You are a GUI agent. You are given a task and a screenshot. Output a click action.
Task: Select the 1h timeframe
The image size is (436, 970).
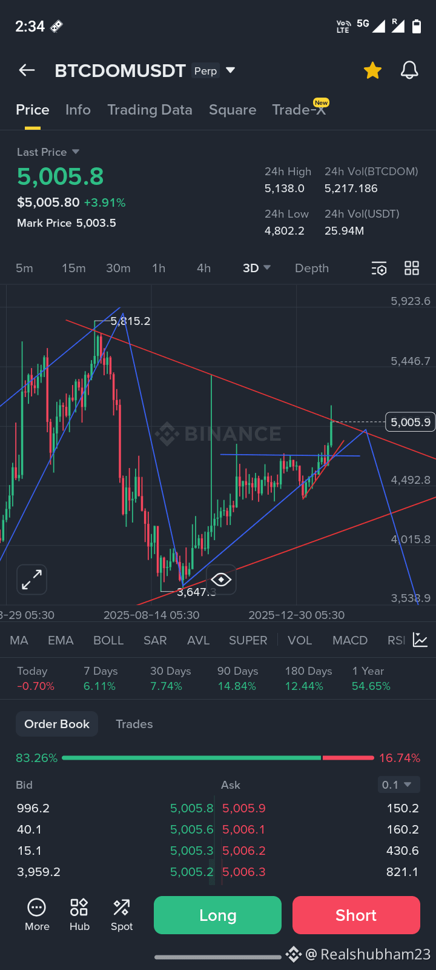[x=159, y=268]
